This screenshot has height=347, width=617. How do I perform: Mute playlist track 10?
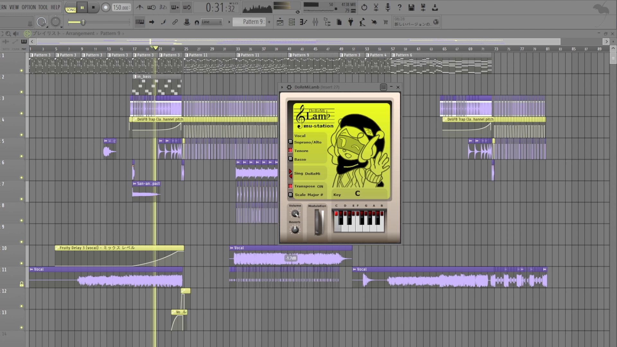22,263
